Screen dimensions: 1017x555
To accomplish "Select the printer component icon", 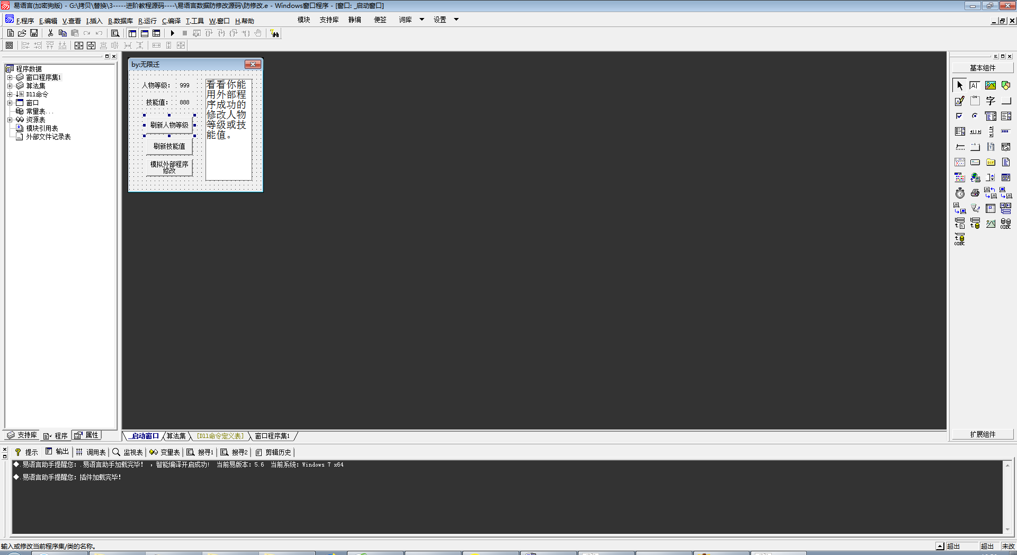I will [x=975, y=193].
